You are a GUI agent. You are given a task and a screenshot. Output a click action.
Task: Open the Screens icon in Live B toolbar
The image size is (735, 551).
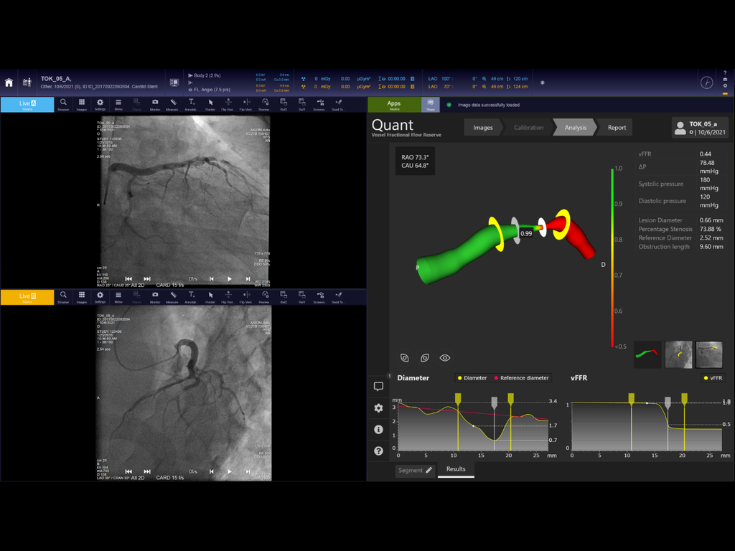319,295
